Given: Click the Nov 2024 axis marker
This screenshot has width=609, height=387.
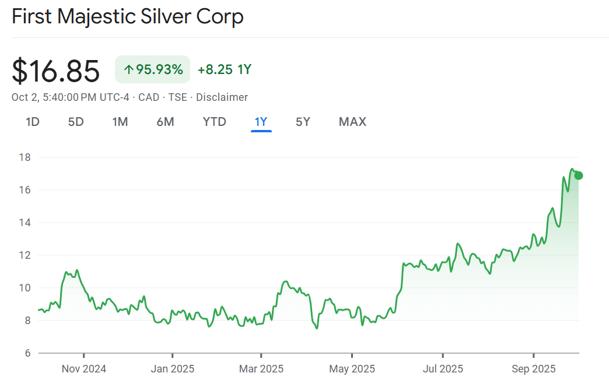Looking at the screenshot, I should point(84,369).
